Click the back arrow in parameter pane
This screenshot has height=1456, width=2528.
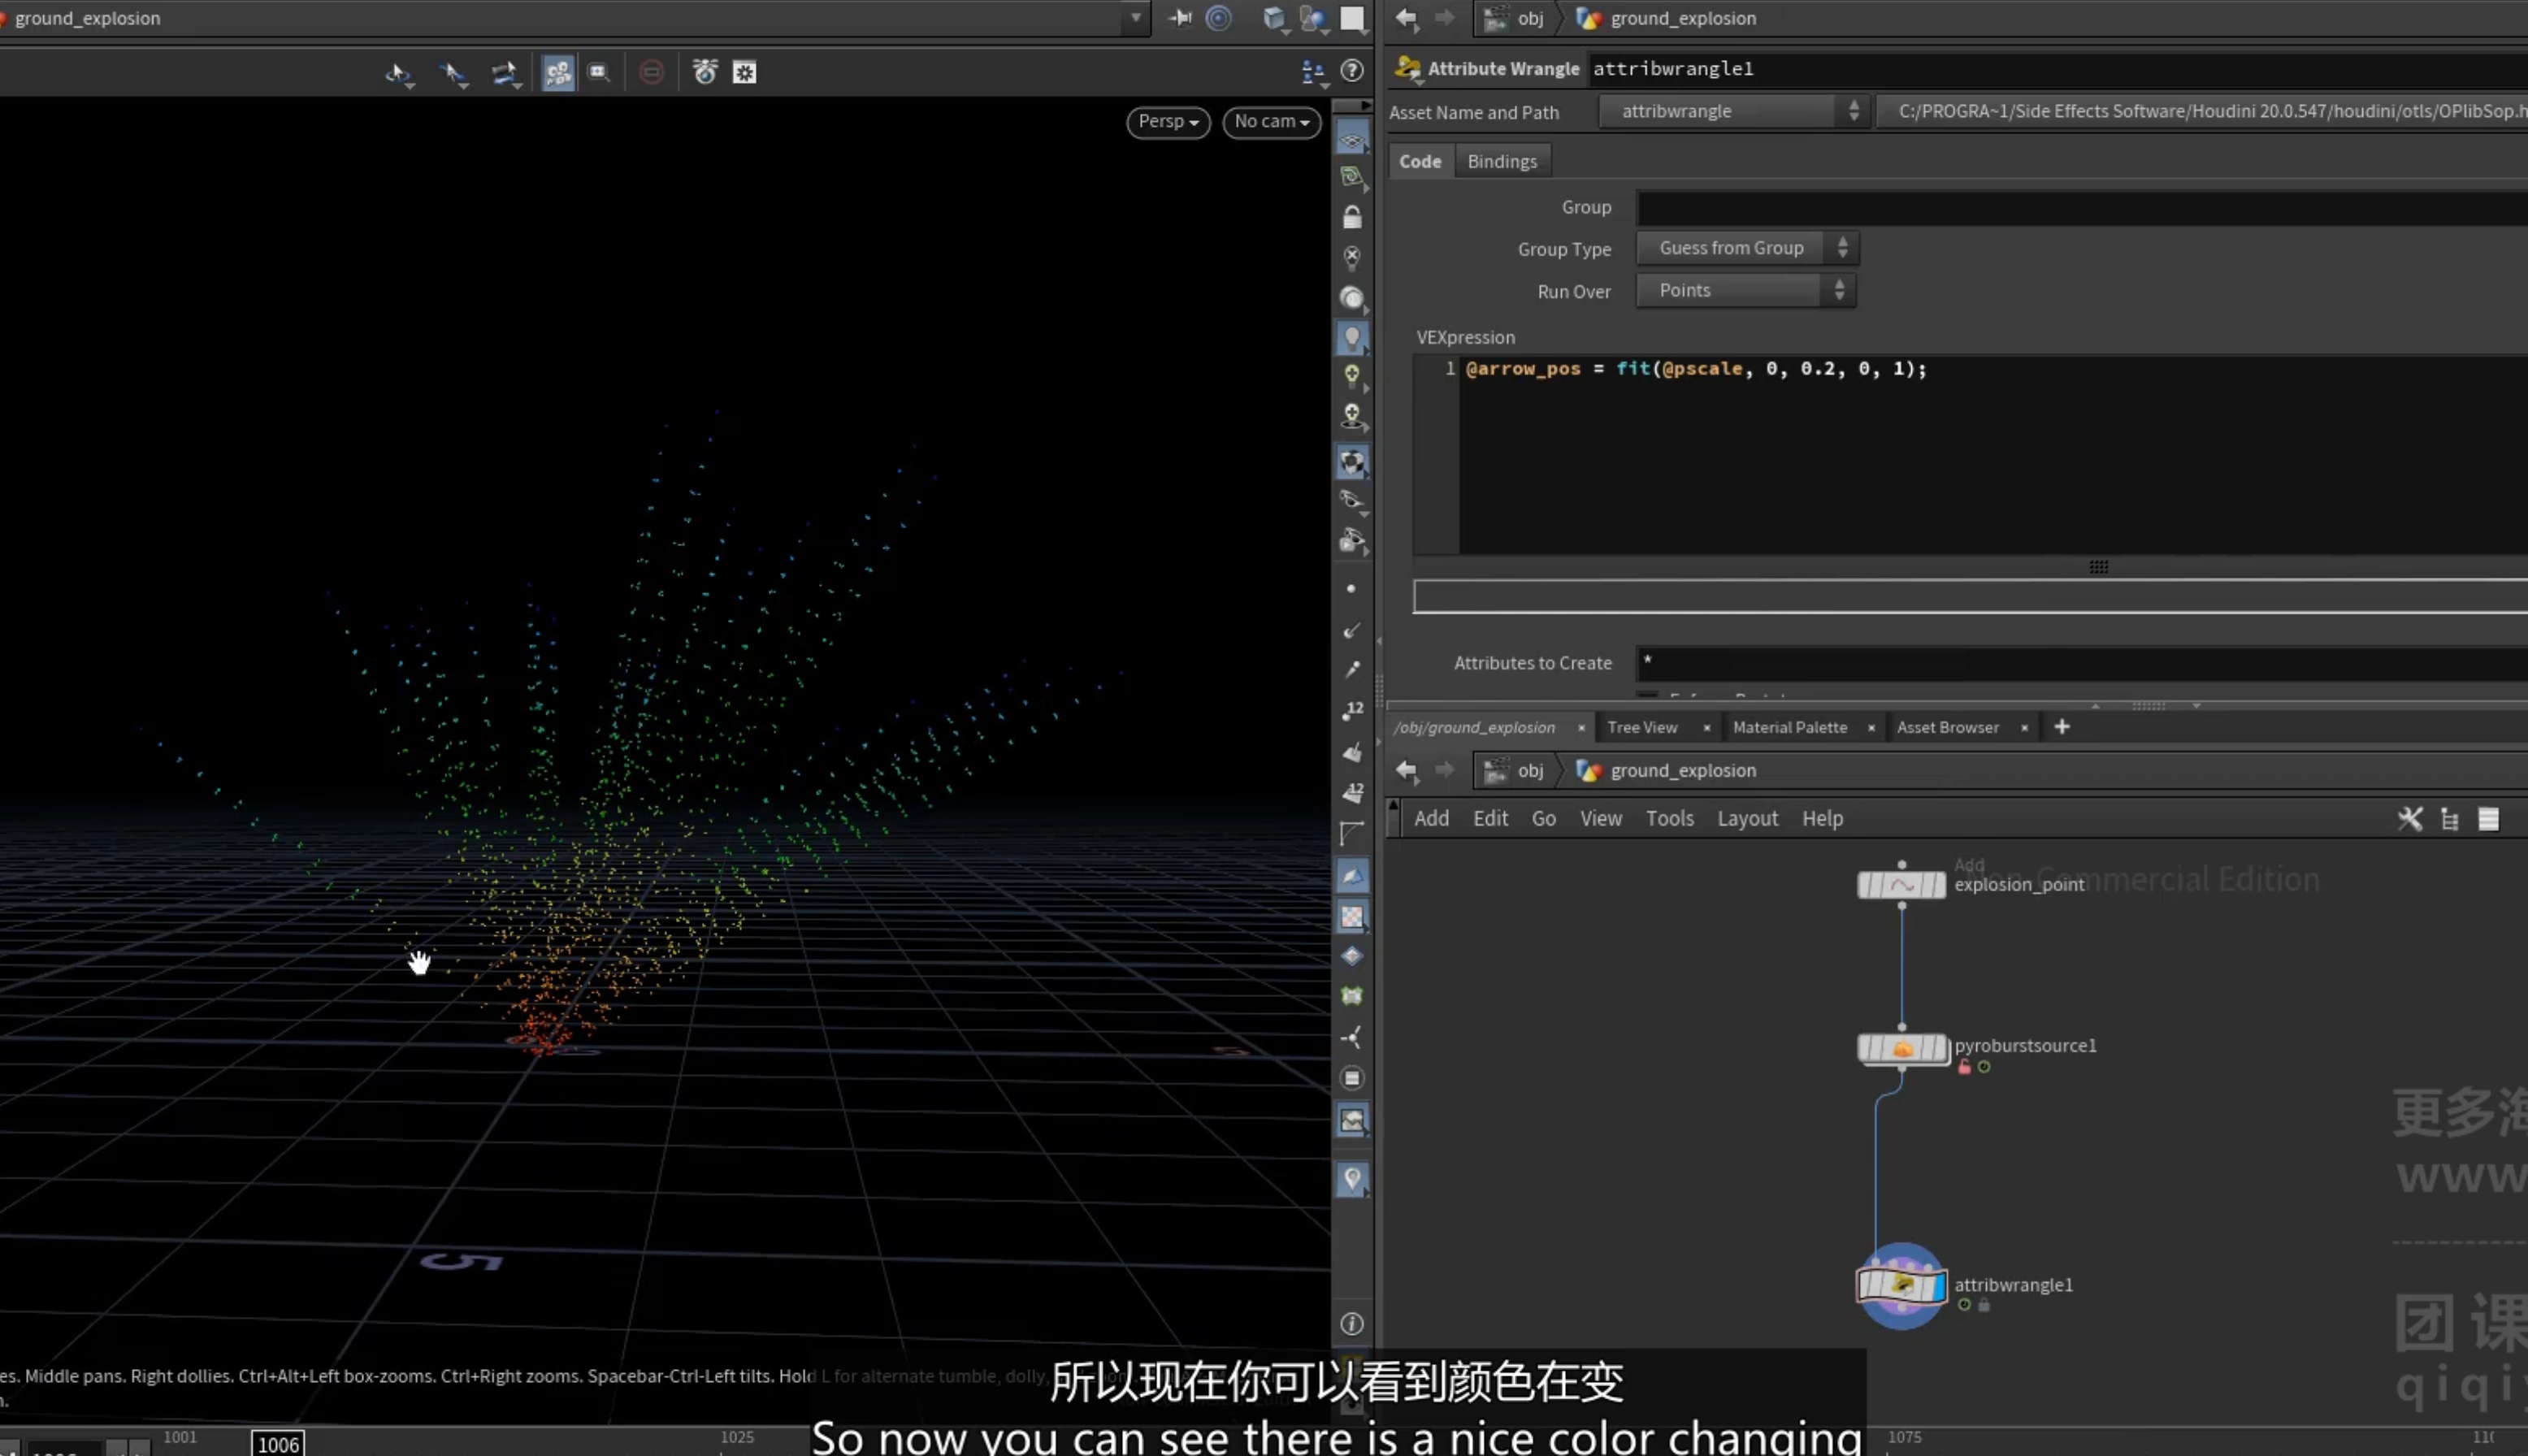[1406, 18]
